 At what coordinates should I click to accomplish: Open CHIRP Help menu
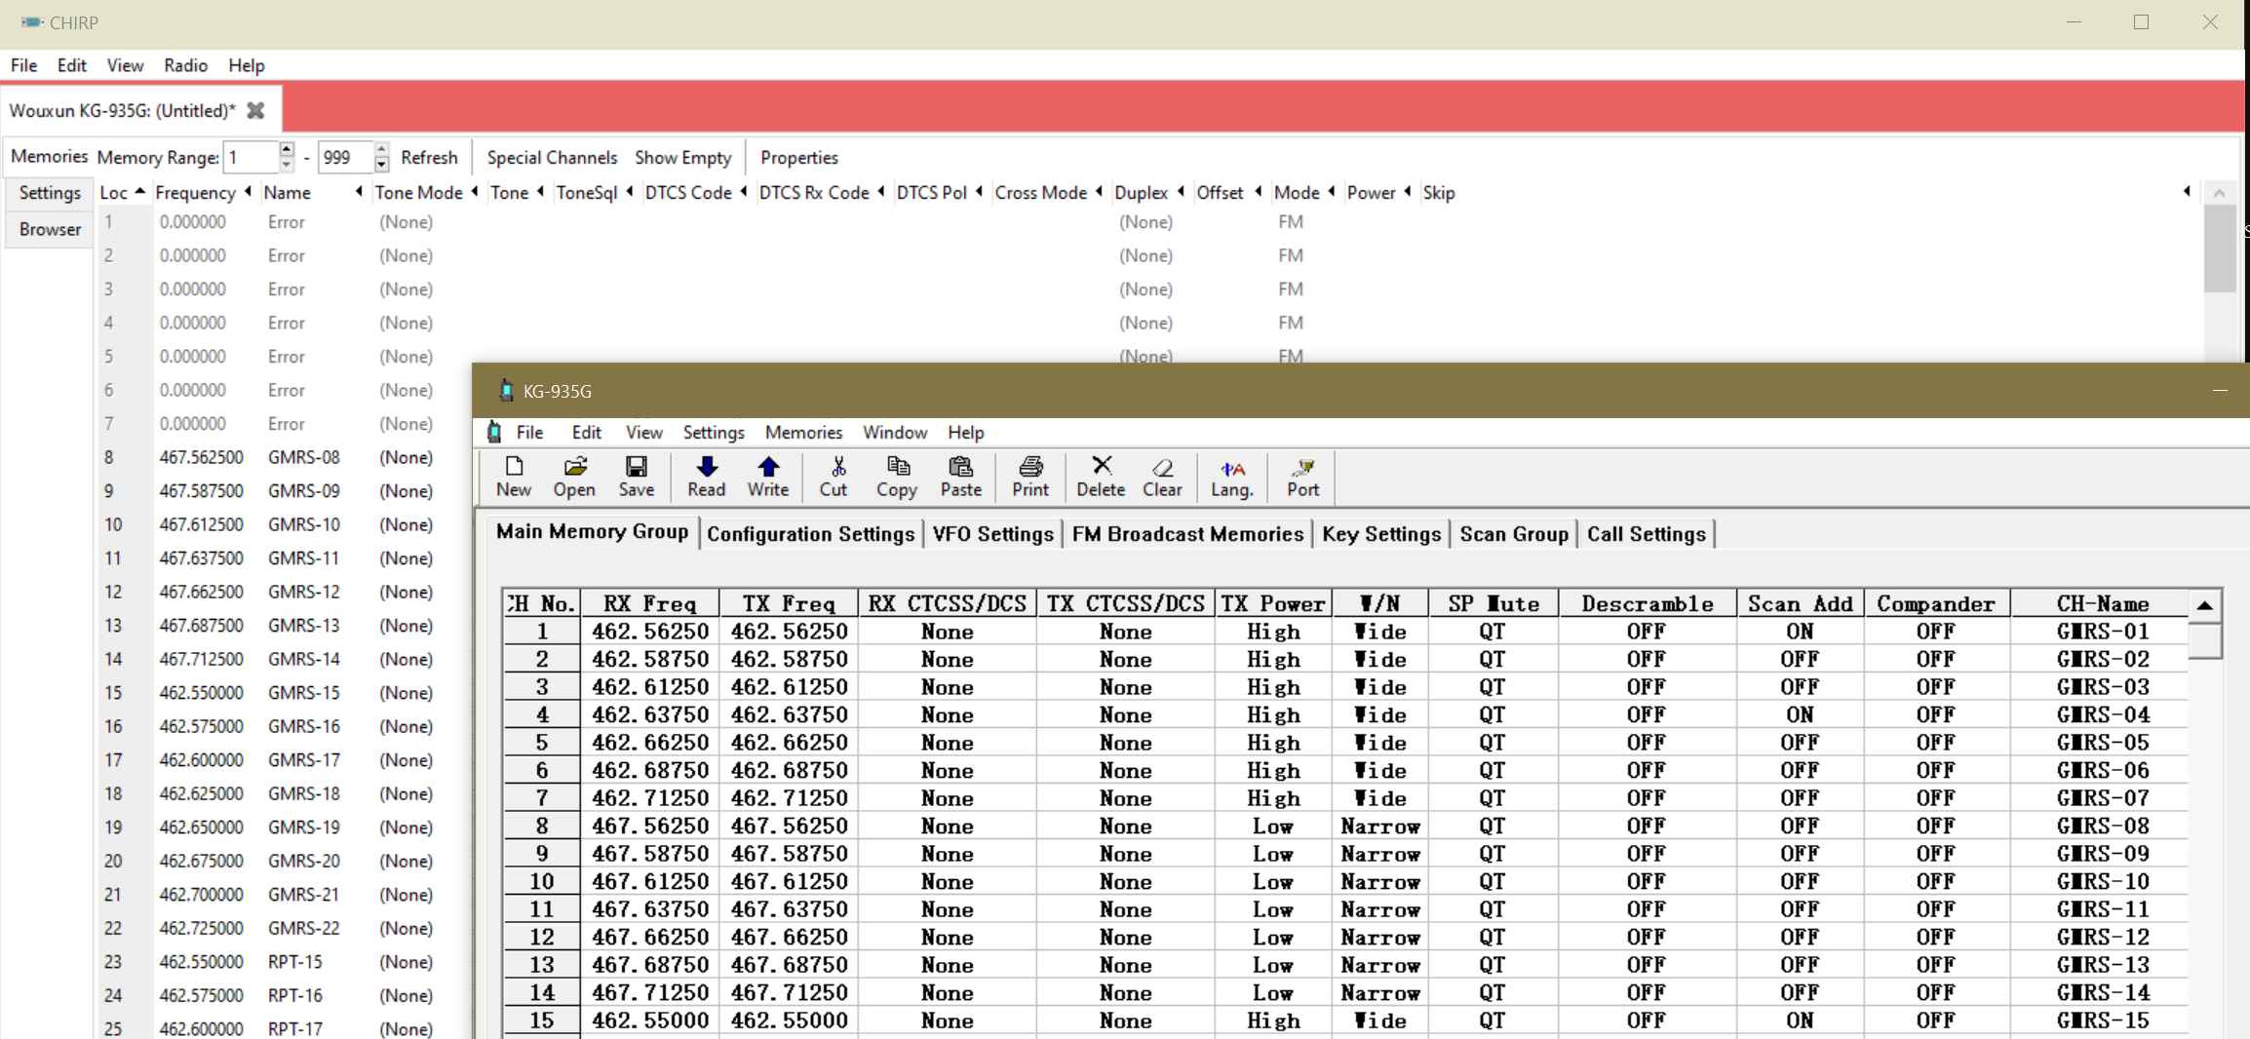247,65
